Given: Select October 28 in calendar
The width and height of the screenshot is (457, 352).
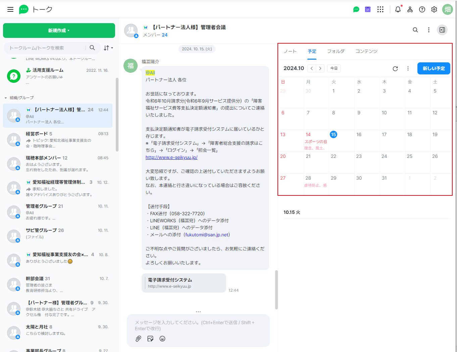Looking at the screenshot, I should (x=316, y=184).
